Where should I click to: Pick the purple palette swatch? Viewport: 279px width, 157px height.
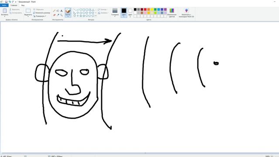tap(165, 10)
